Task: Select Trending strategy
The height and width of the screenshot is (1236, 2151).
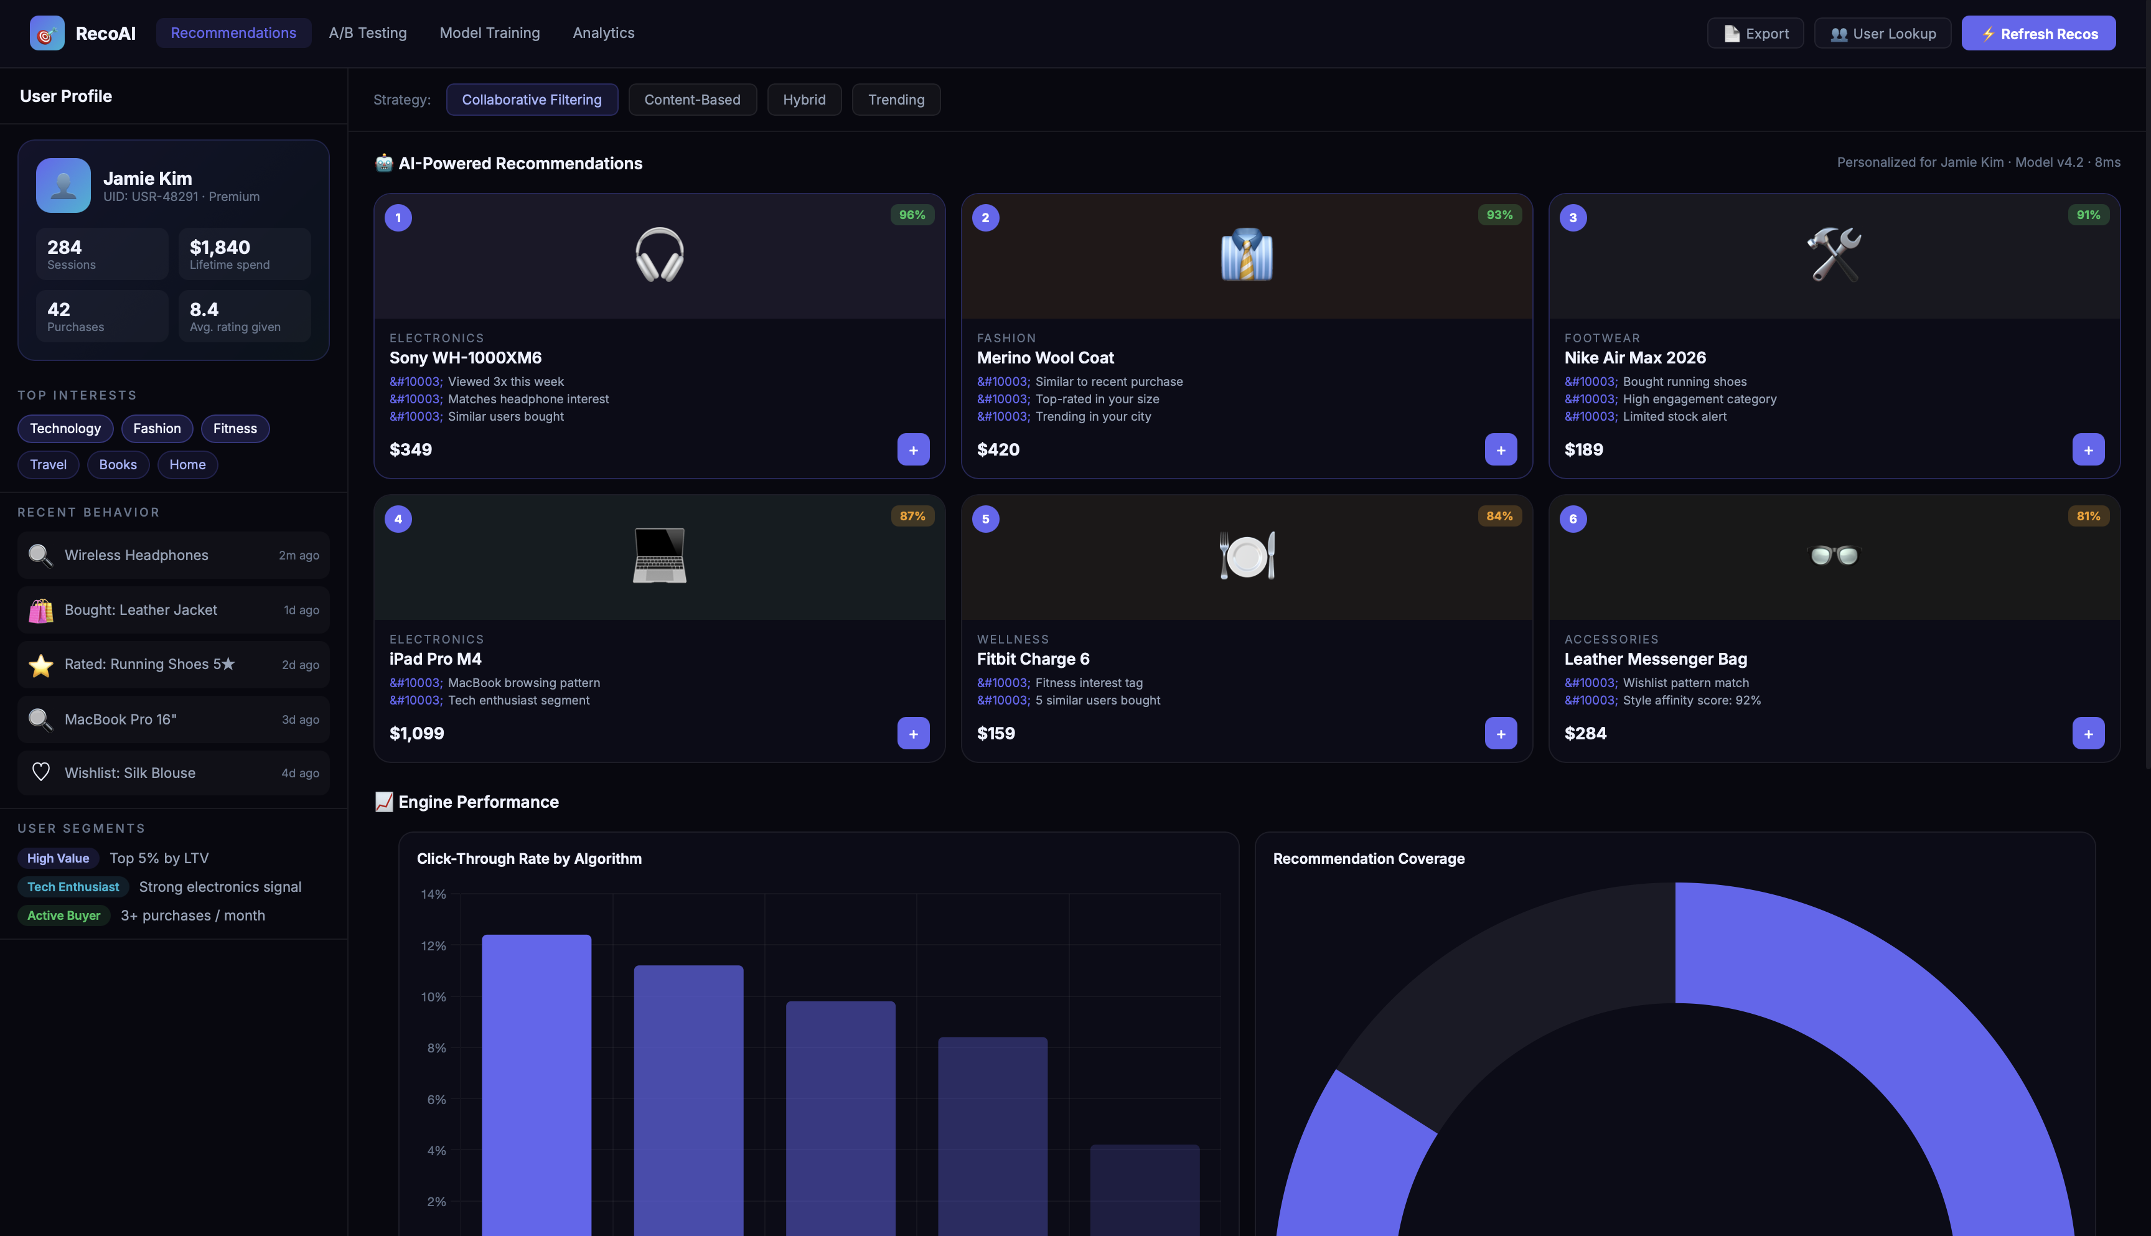Action: [x=896, y=100]
